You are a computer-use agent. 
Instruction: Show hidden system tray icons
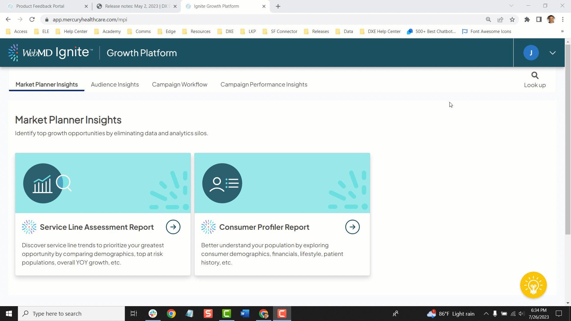coord(486,314)
